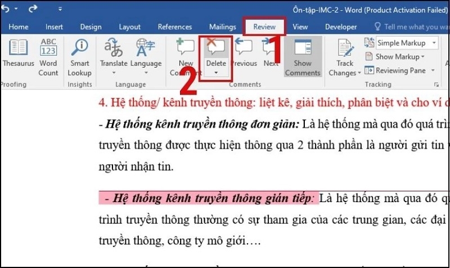Open the Thesaurus tool

18,54
